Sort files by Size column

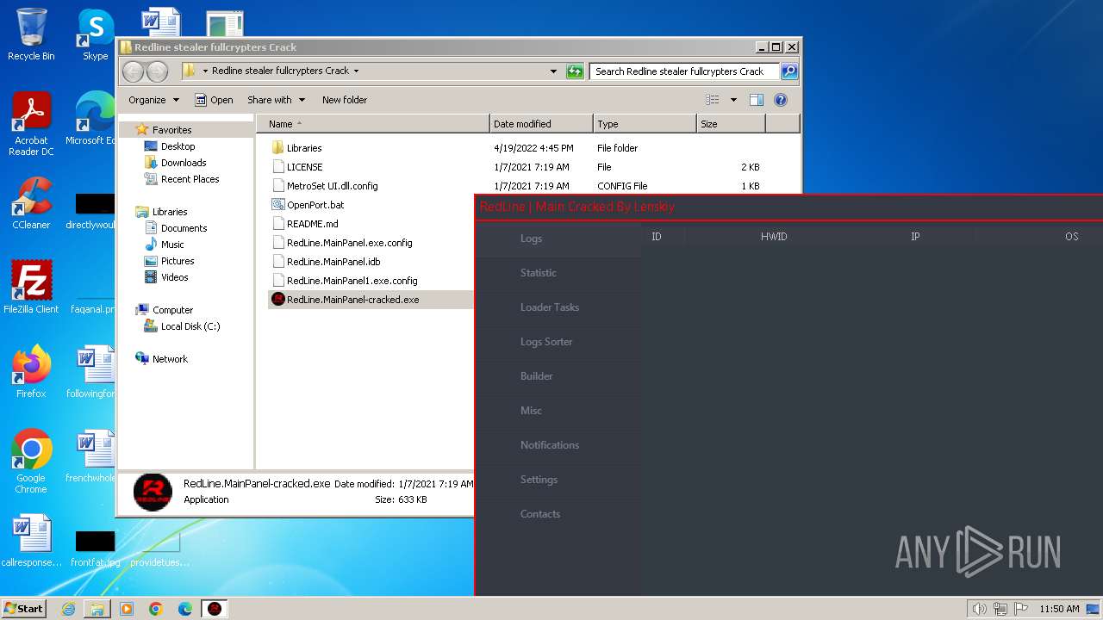coord(731,124)
